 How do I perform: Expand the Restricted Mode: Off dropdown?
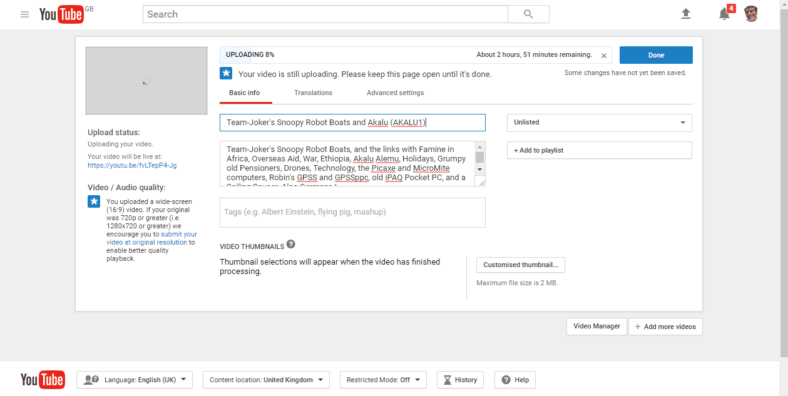coord(383,380)
